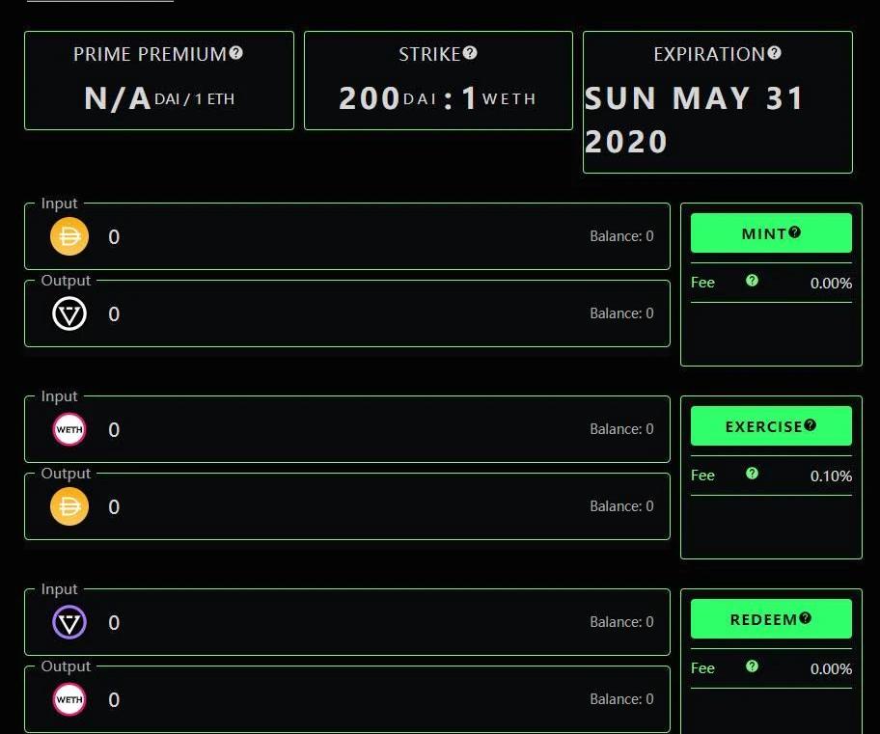The width and height of the screenshot is (880, 734).
Task: Click the DAI token icon in Mint input
Action: pos(69,236)
